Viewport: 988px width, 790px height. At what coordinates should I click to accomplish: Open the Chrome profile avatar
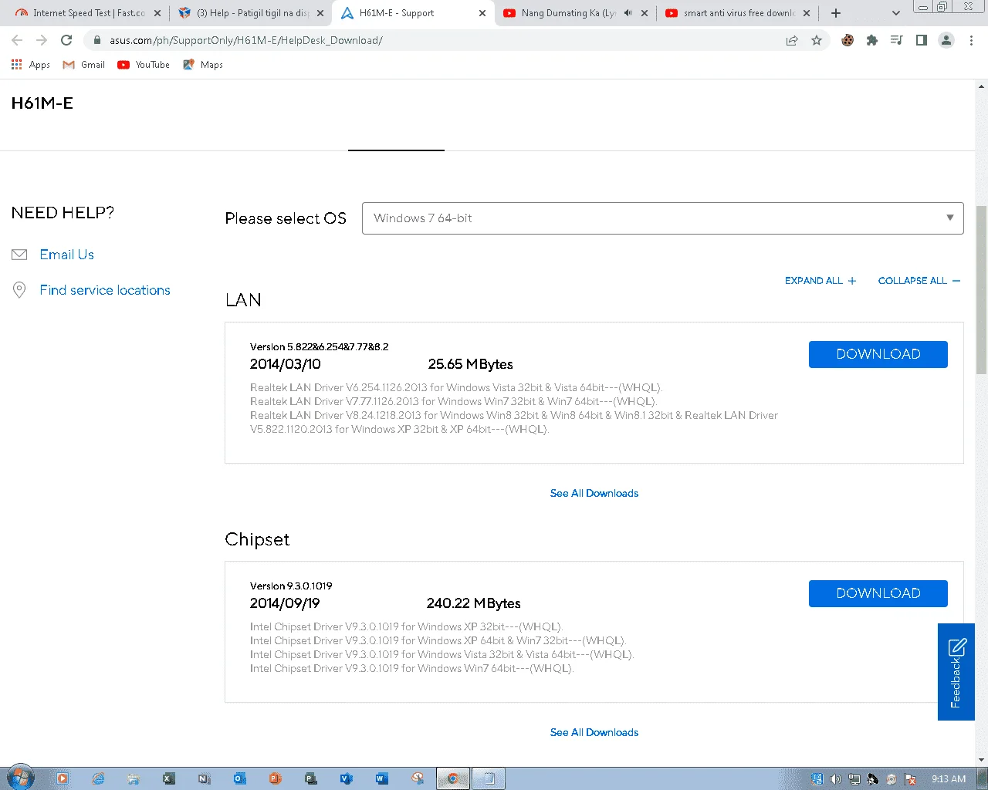tap(946, 40)
